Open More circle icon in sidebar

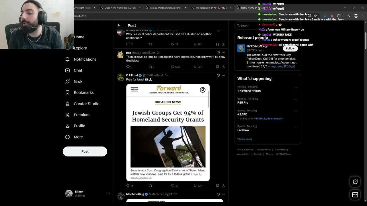tap(67, 137)
